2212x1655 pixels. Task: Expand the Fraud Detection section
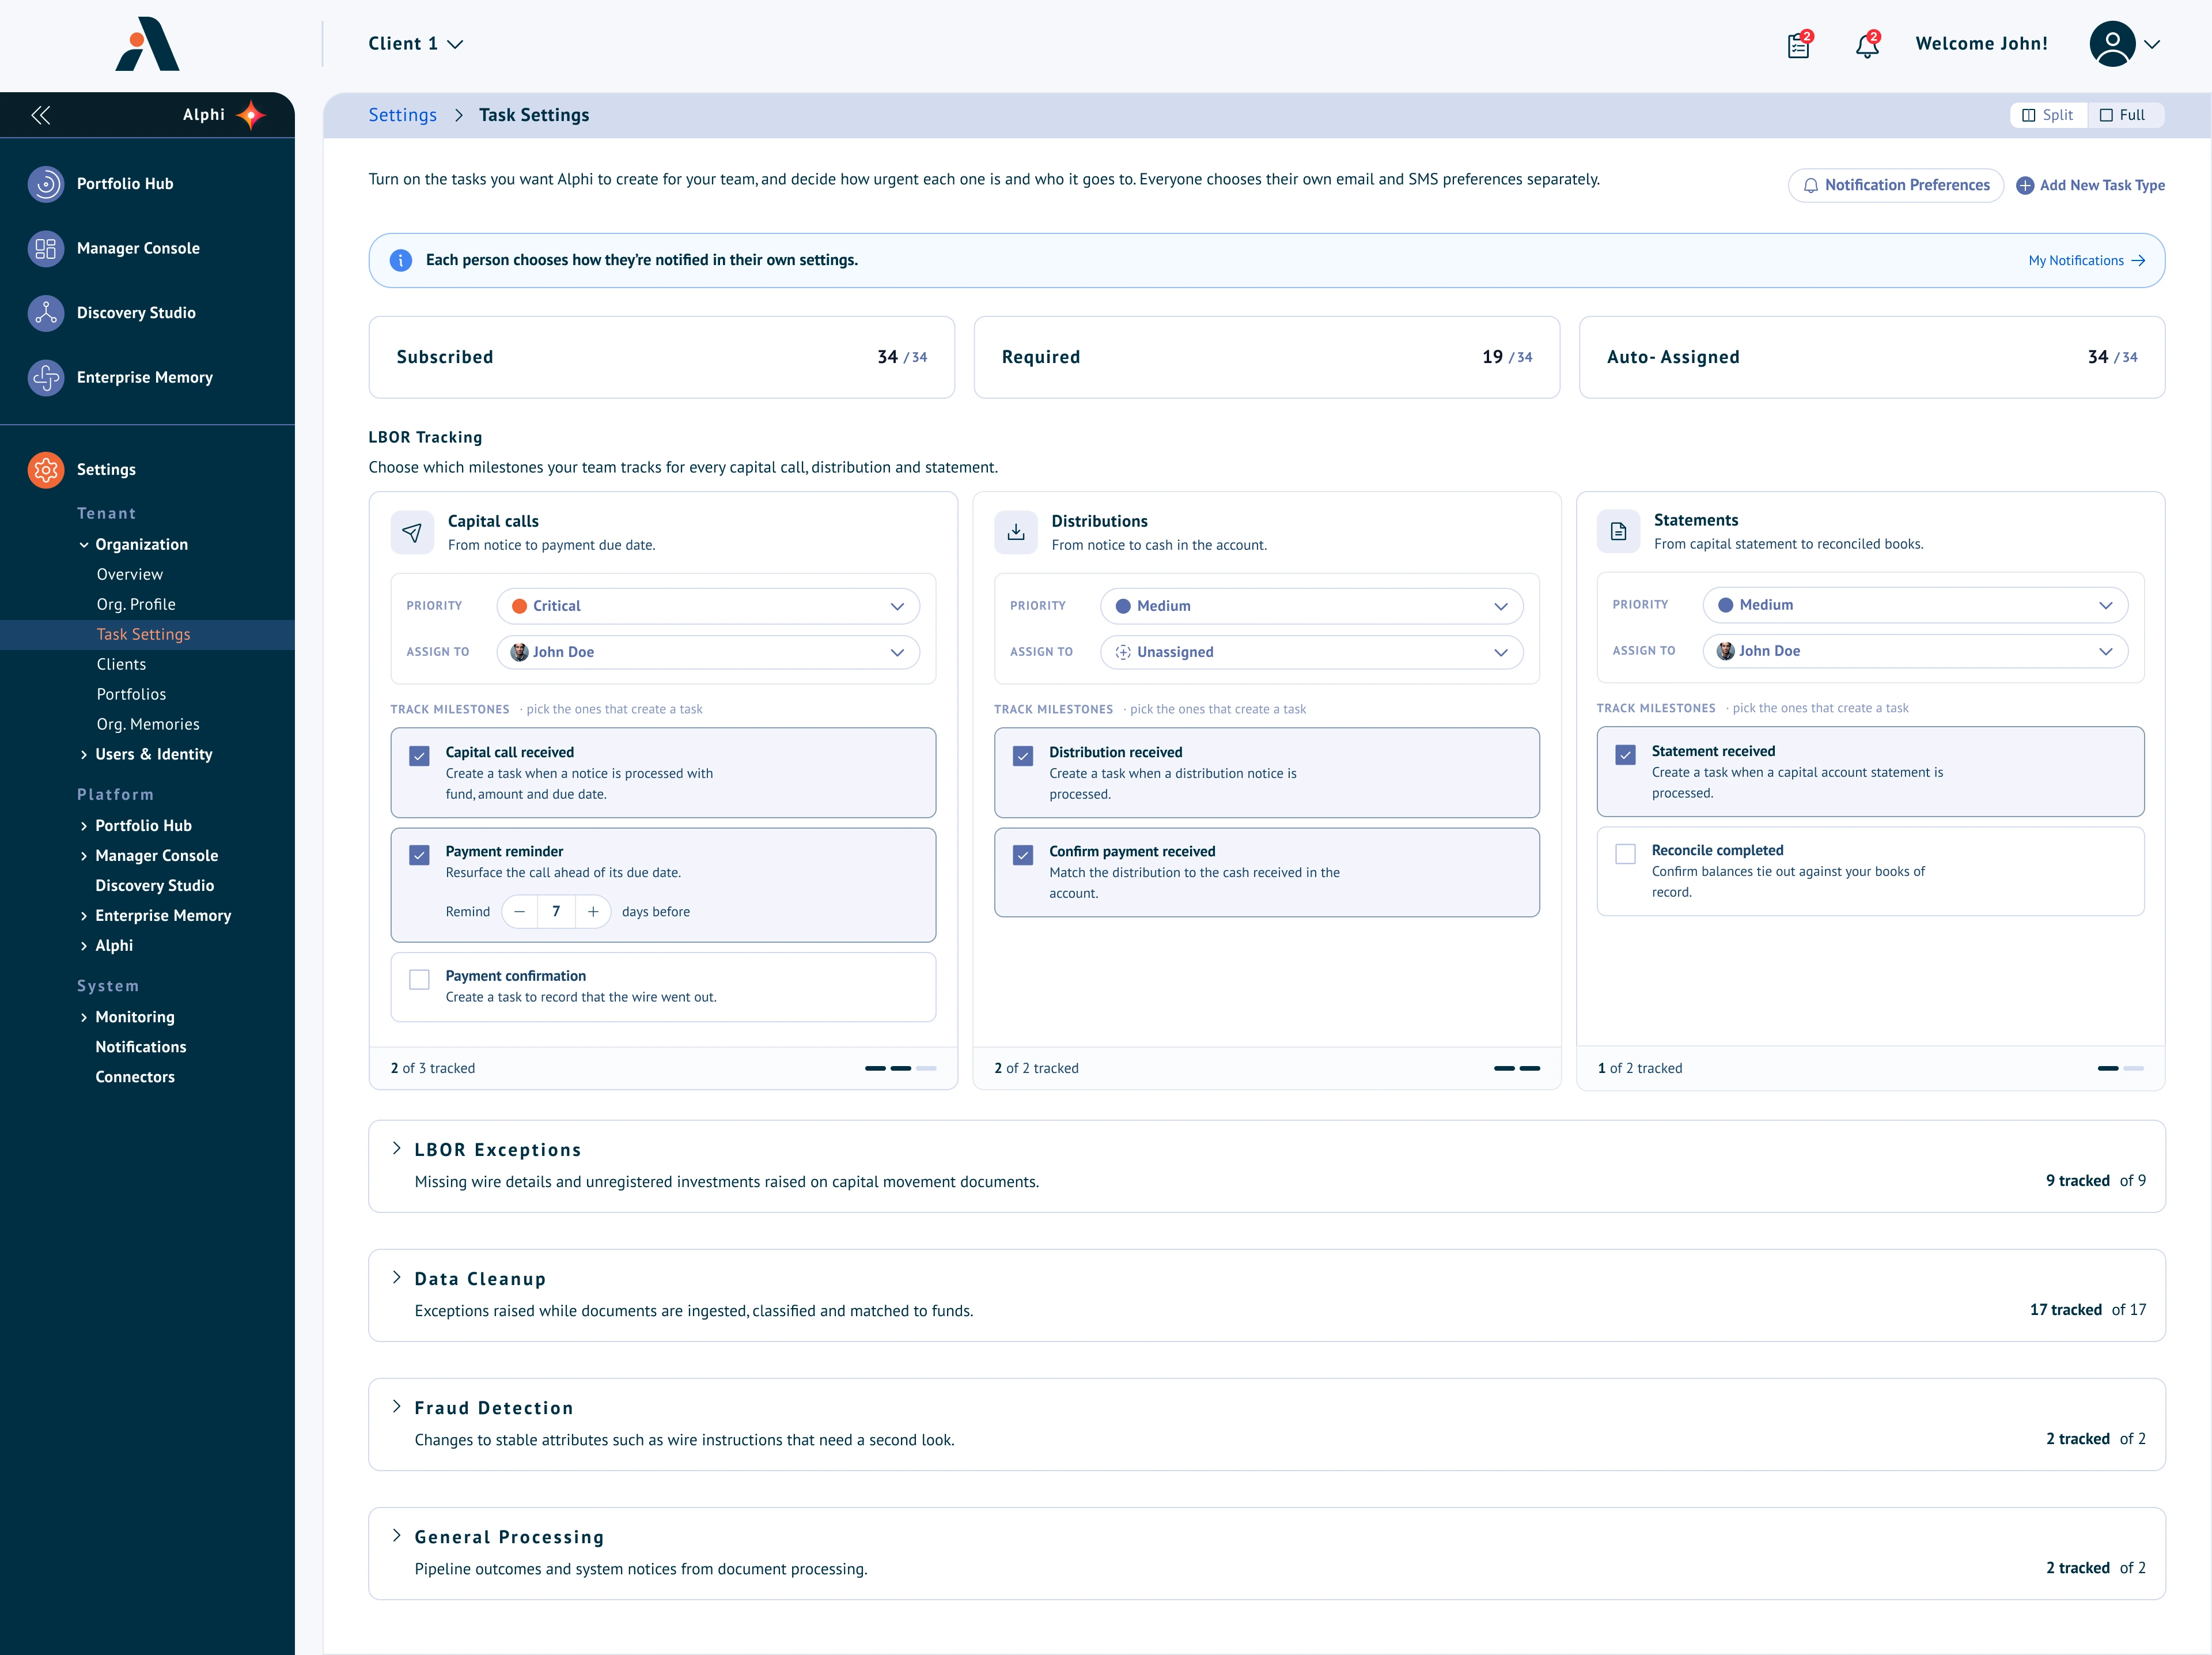point(397,1407)
